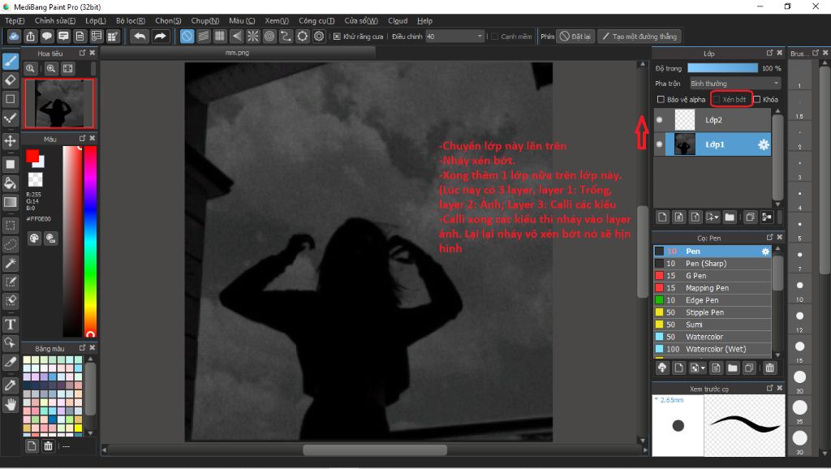The image size is (831, 469).
Task: Click the rainbow hue bar
Action: pos(91,241)
